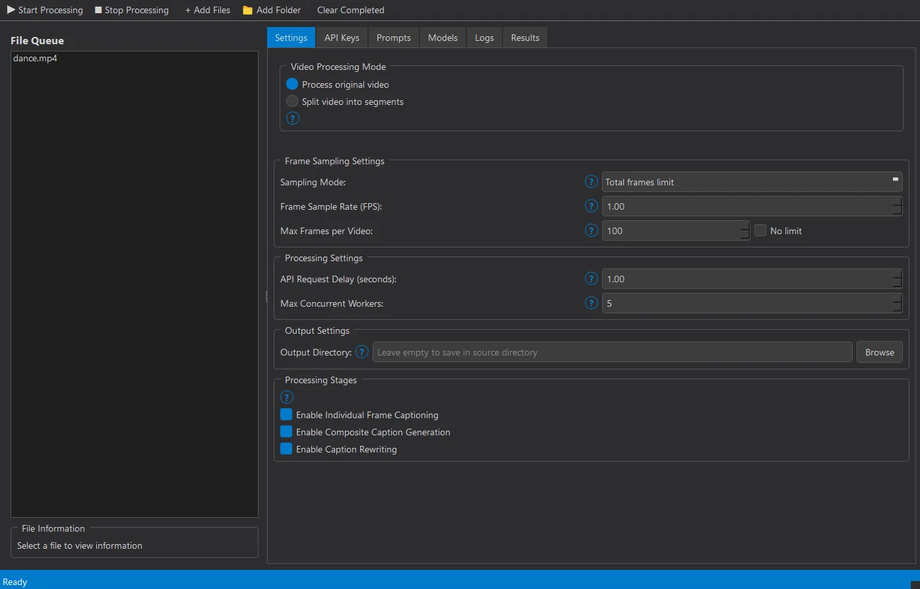The image size is (920, 589).
Task: Open the Results tab
Action: tap(525, 38)
